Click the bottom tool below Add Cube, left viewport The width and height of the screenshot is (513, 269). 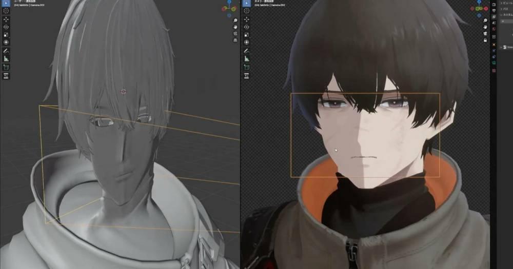point(6,76)
